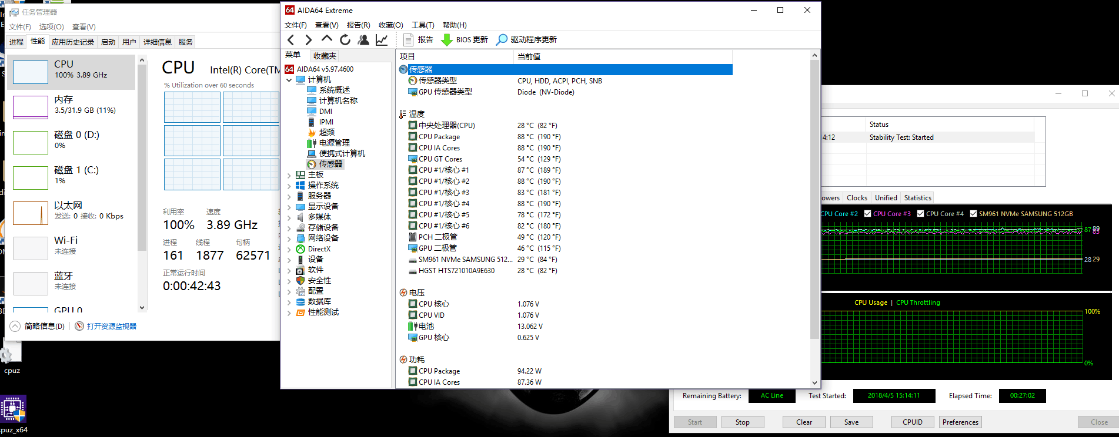Click DirectX icon in tree
Image resolution: width=1119 pixels, height=437 pixels.
tap(300, 249)
